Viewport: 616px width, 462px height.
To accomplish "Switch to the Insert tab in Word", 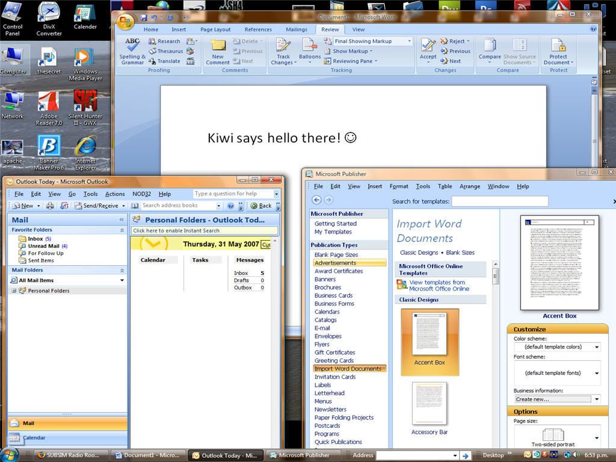I will click(x=179, y=29).
